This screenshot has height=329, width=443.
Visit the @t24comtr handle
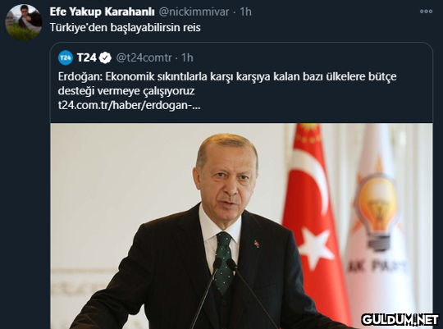(144, 57)
